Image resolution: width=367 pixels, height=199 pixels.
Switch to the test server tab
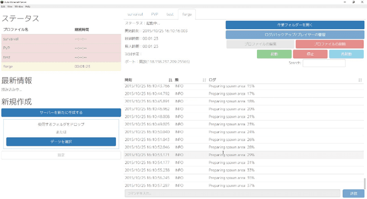pos(170,14)
